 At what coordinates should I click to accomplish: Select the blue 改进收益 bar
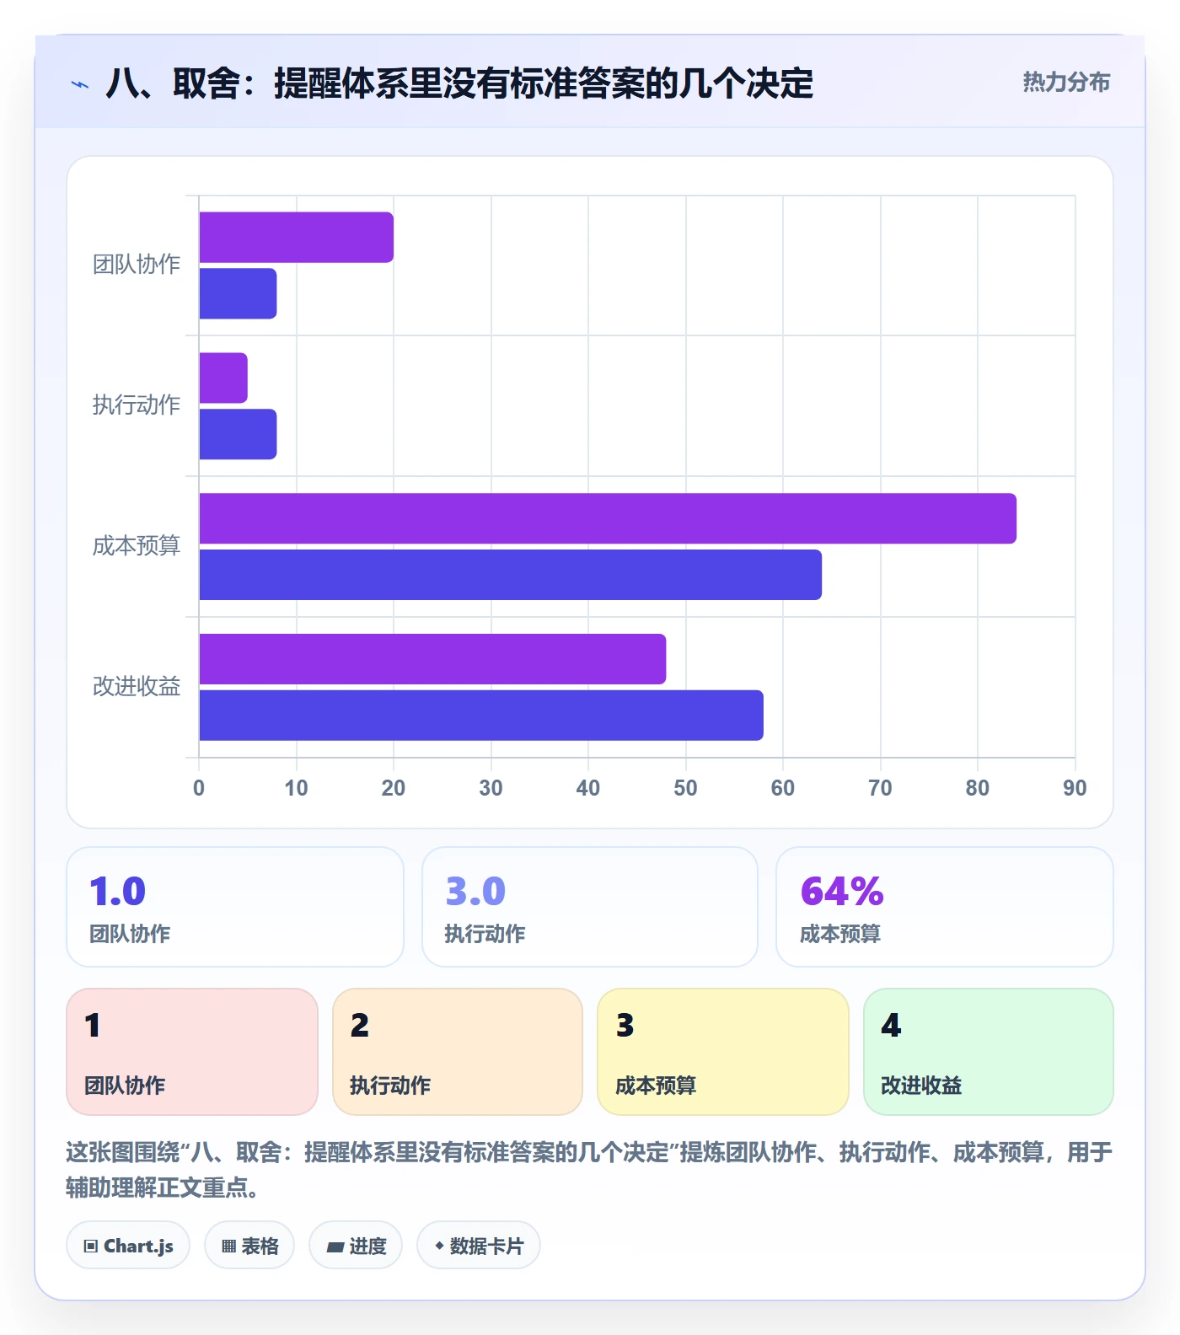[481, 716]
